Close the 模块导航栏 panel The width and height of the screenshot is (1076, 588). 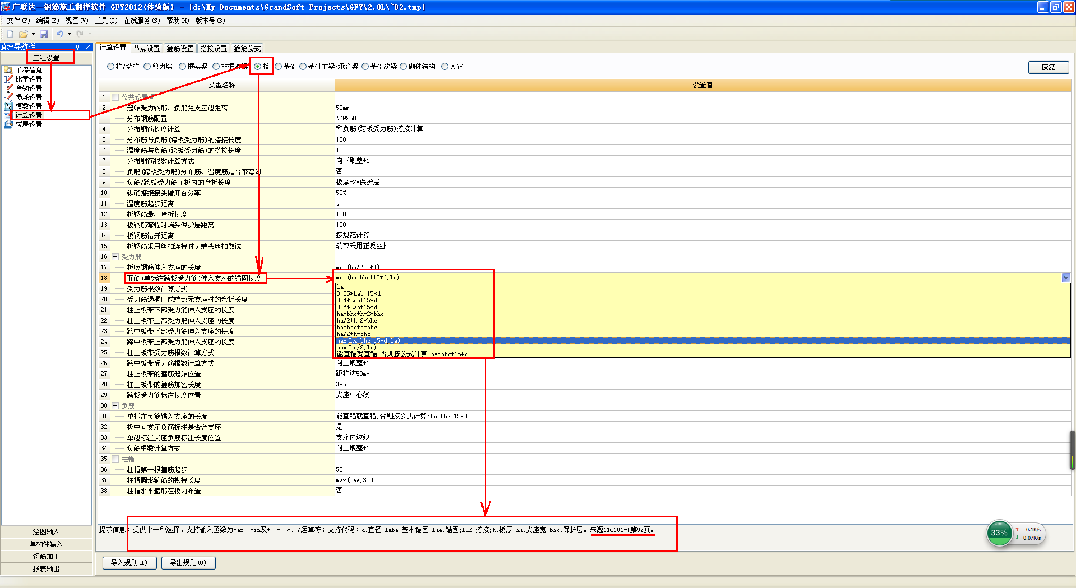tap(87, 47)
